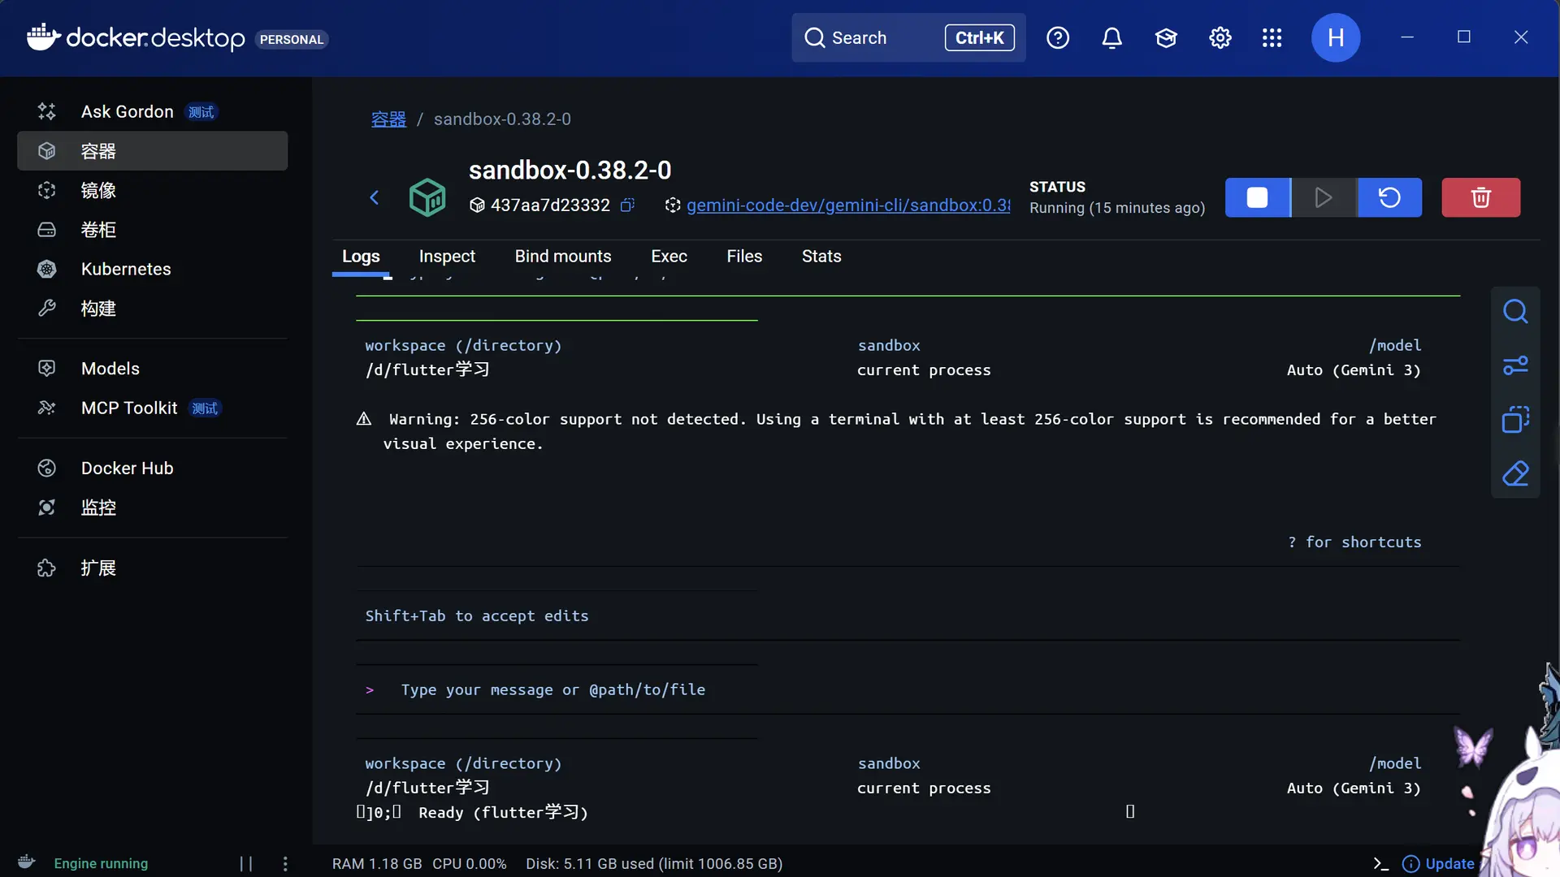Restart the sandbox container
The image size is (1560, 877).
(x=1389, y=197)
